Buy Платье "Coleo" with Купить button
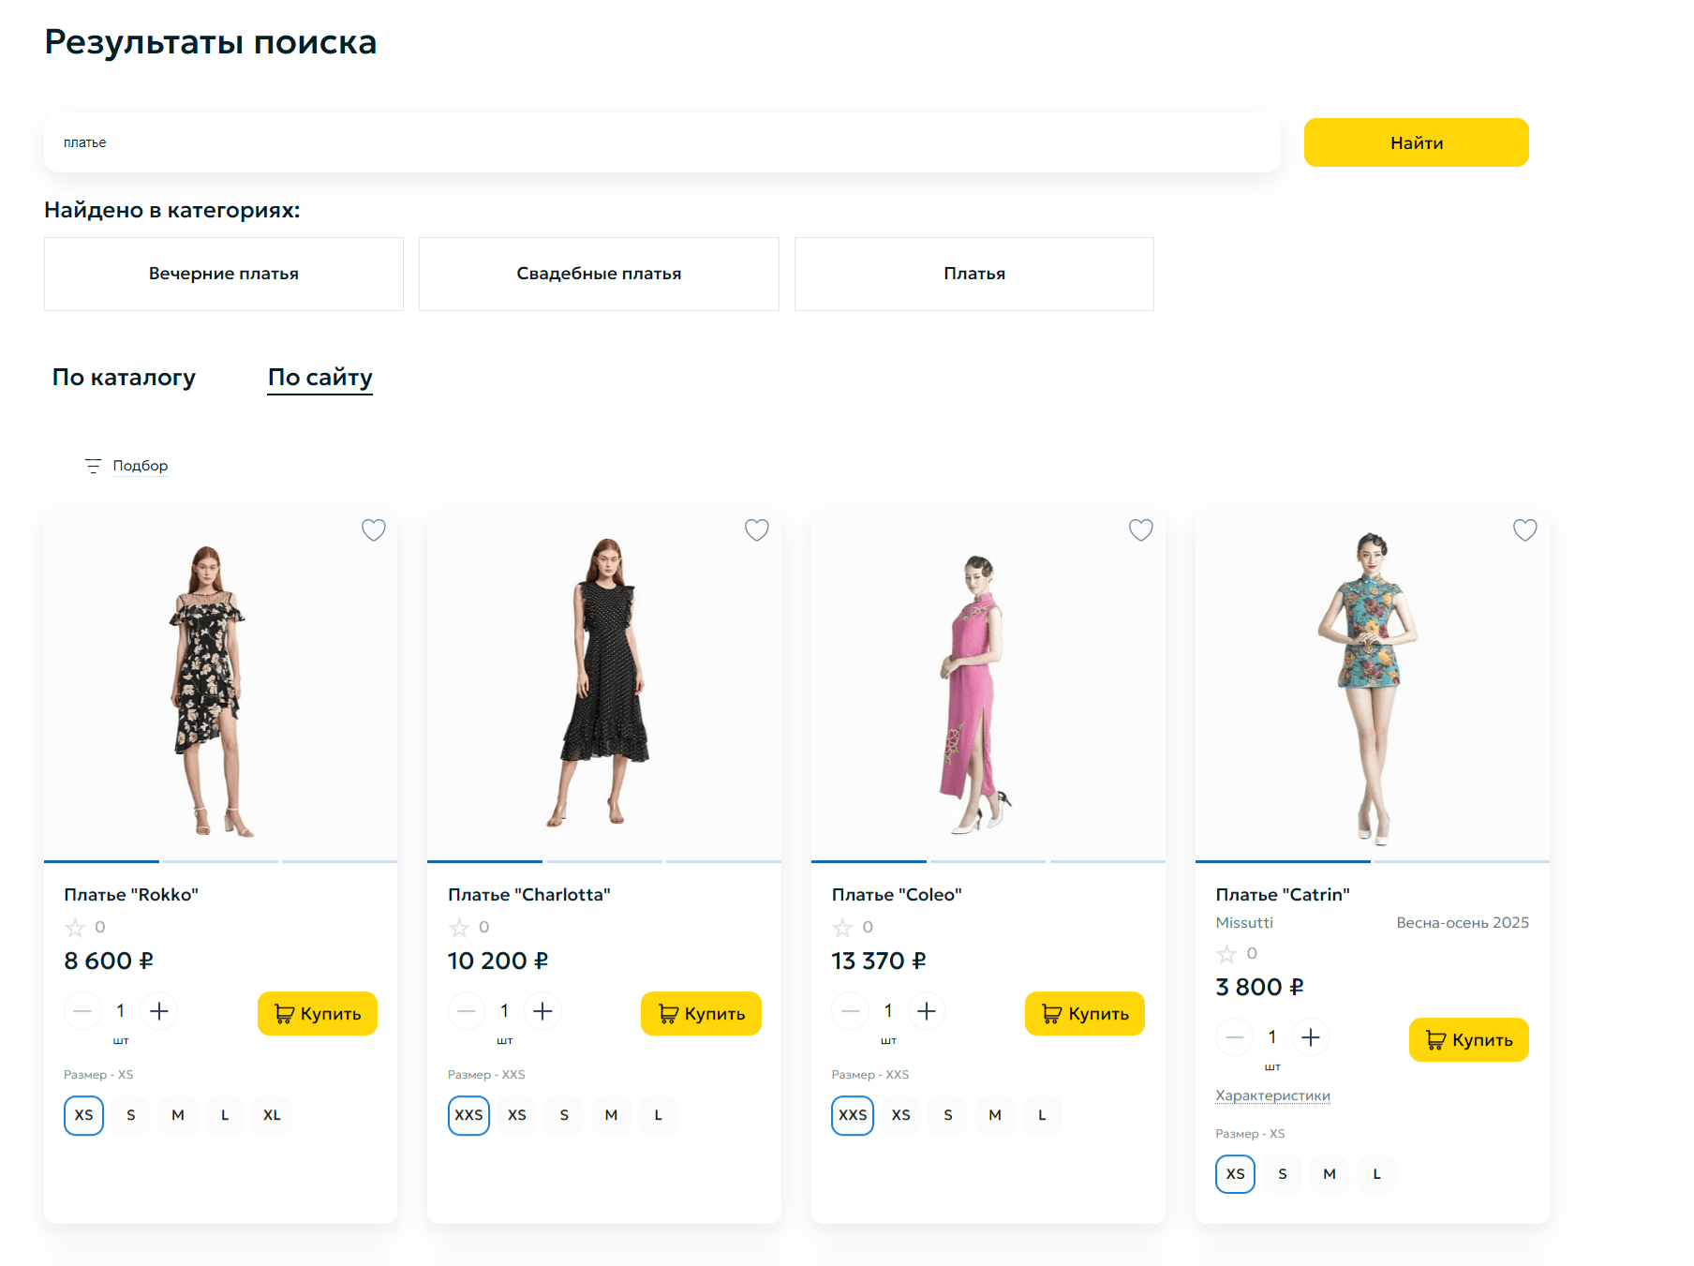 pos(1084,1014)
